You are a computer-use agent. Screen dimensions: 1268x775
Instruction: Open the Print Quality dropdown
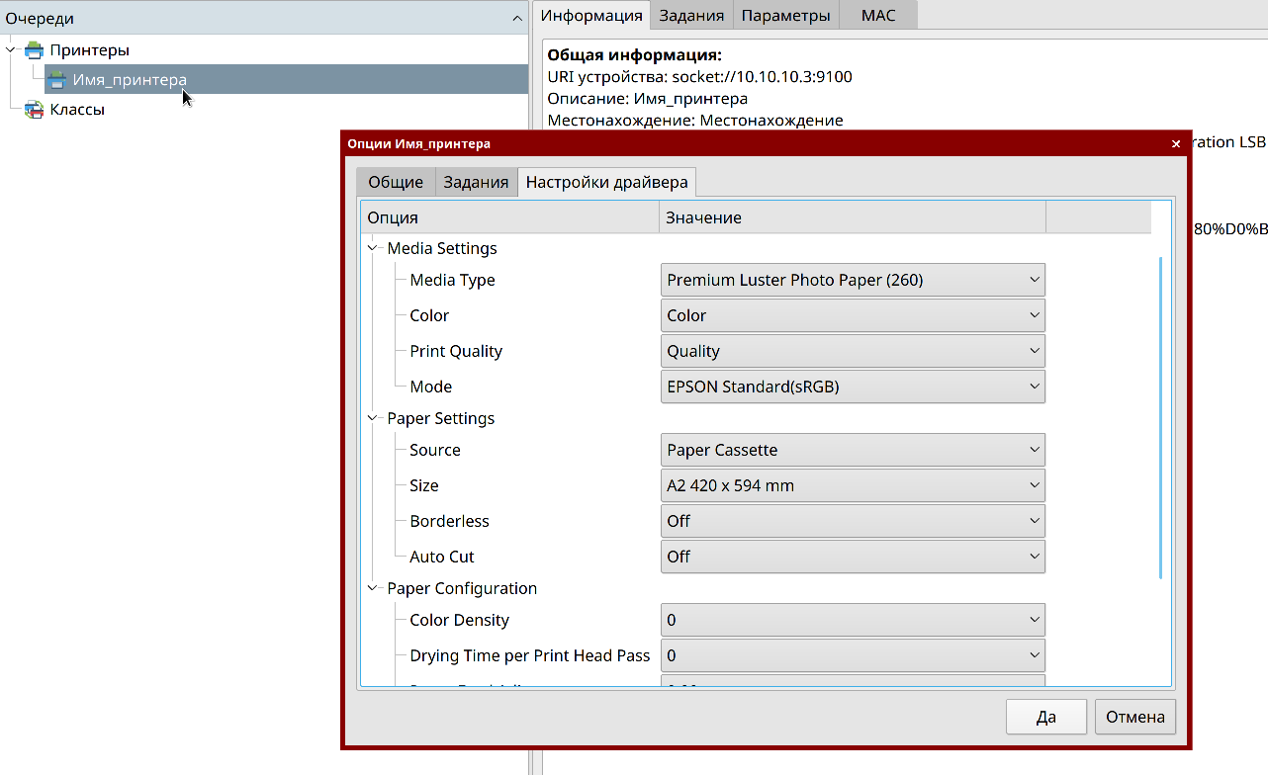click(852, 351)
